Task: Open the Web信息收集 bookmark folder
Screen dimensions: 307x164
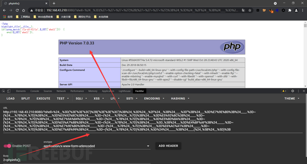Action: pos(43,17)
